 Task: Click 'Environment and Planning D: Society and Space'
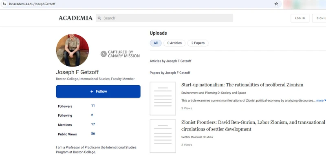tap(214, 93)
